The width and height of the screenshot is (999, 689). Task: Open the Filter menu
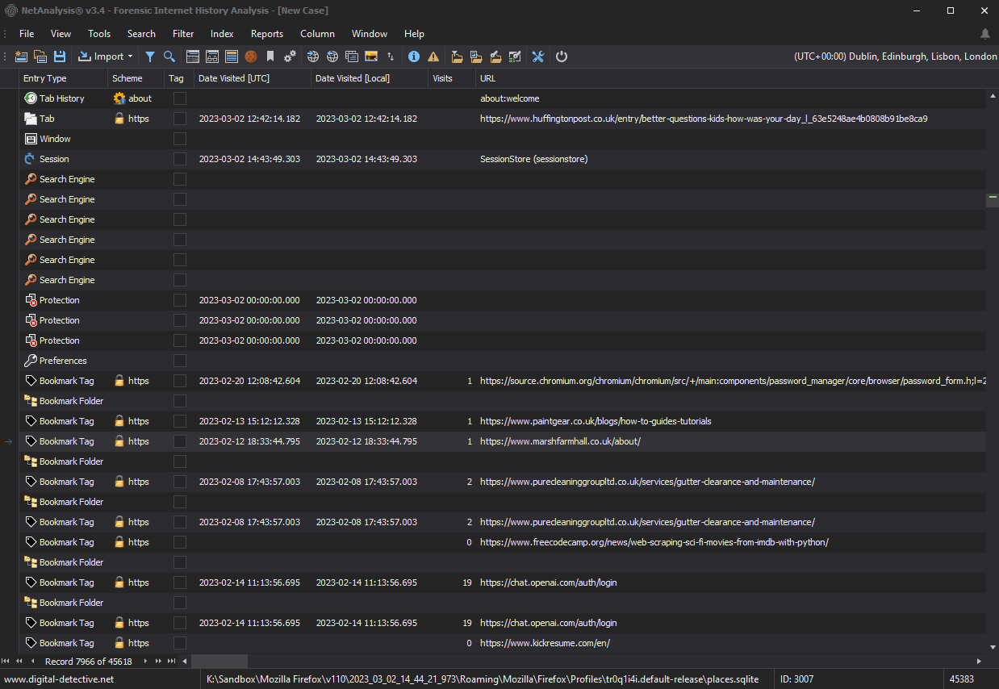[183, 34]
